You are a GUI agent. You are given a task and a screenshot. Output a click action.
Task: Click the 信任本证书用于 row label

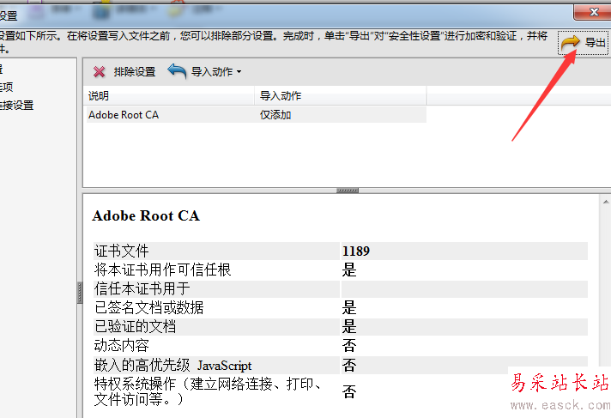(142, 289)
